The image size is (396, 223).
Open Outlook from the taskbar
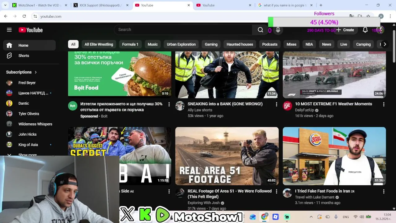click(x=253, y=217)
